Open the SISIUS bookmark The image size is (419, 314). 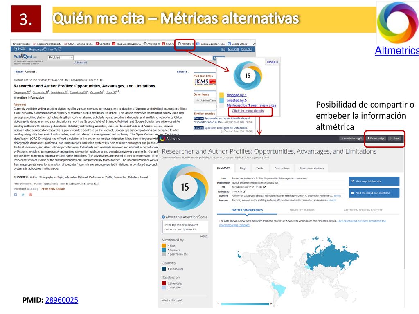tap(79, 43)
